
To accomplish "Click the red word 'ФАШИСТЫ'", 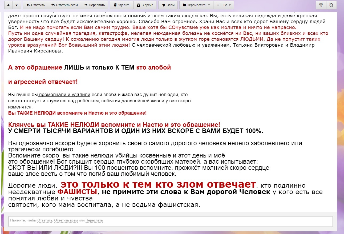I will point(77,192).
